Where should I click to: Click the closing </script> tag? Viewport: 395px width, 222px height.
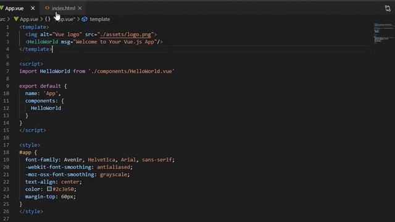(x=33, y=130)
